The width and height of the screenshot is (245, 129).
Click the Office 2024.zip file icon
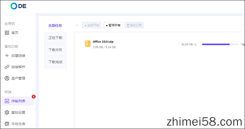click(x=88, y=44)
